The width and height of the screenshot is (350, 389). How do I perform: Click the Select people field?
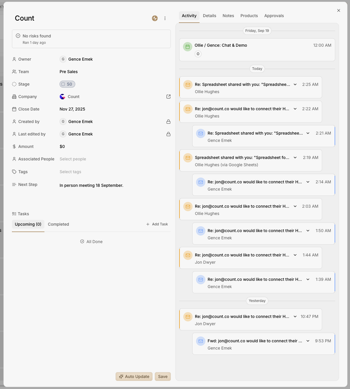tap(73, 159)
